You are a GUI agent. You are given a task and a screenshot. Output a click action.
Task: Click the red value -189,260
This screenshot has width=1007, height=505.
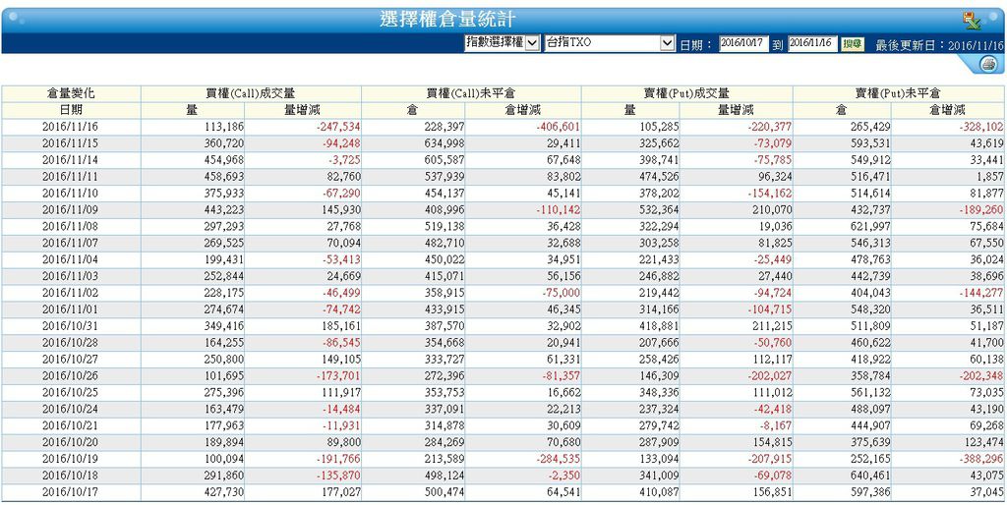[981, 210]
